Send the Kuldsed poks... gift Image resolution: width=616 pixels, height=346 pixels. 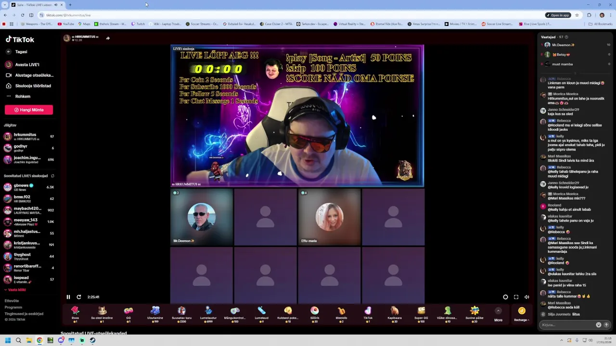[x=288, y=314]
